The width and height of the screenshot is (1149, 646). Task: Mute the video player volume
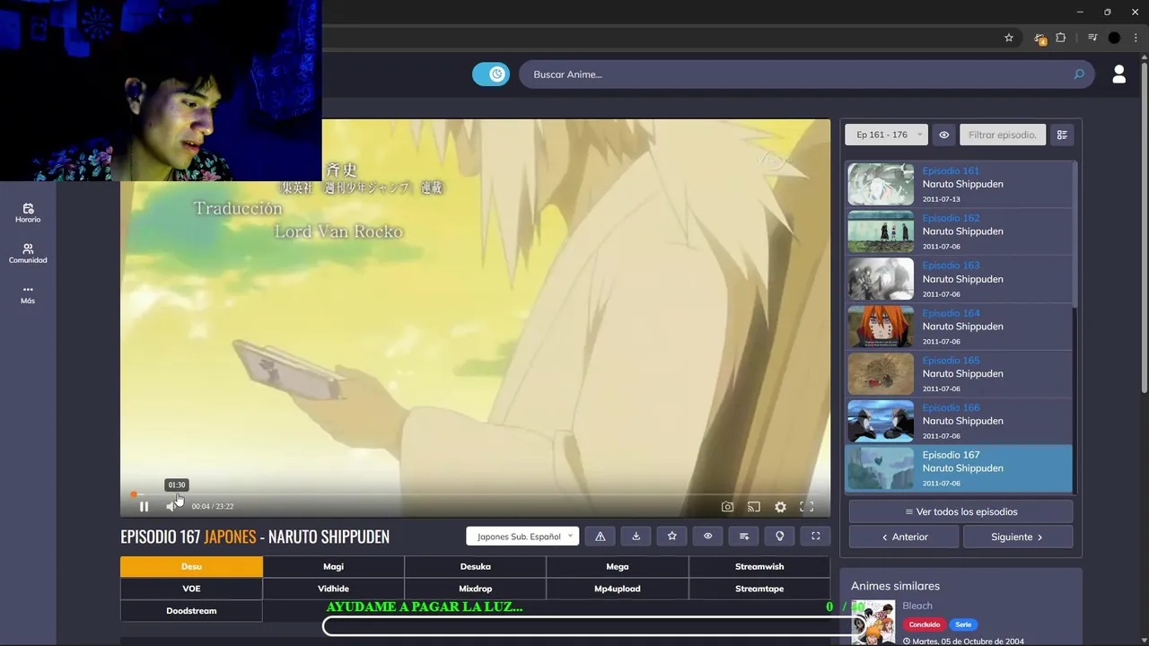tap(171, 507)
